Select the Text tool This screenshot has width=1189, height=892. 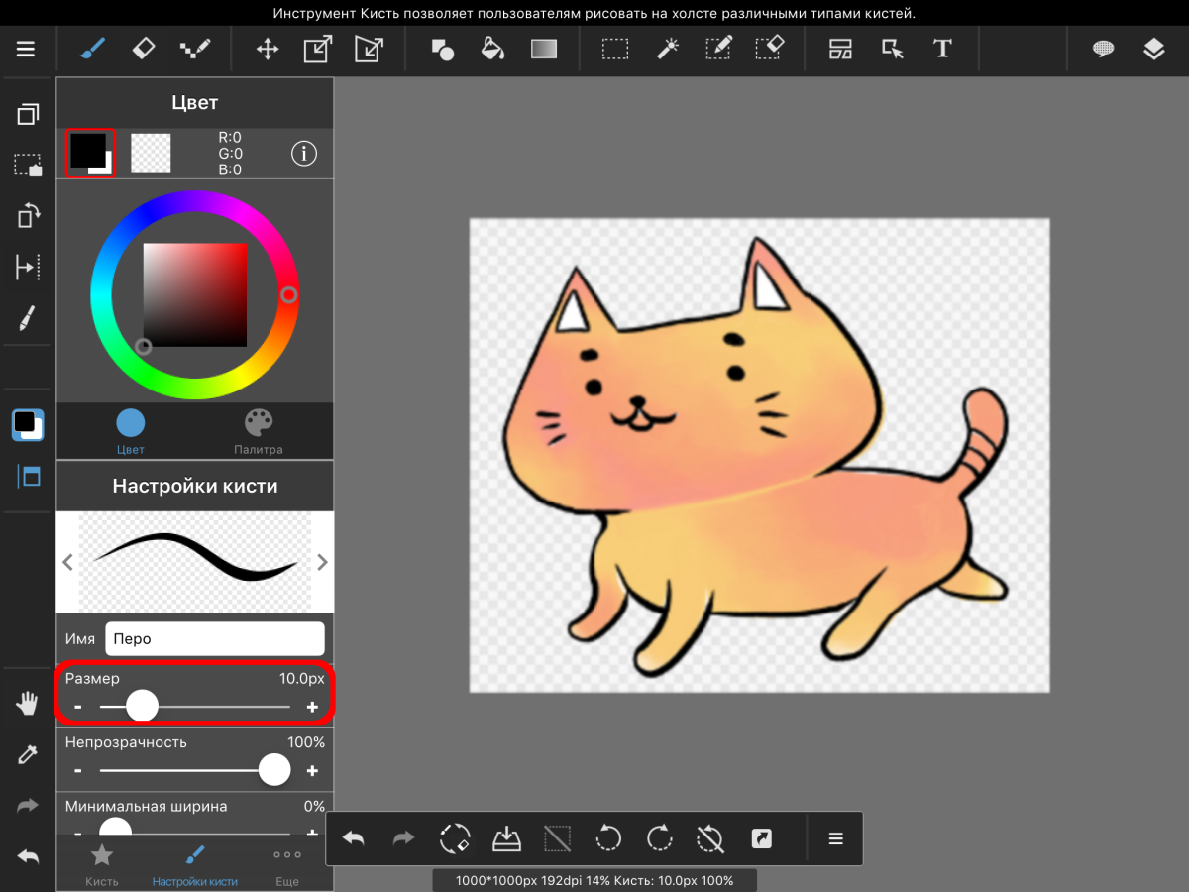click(942, 49)
